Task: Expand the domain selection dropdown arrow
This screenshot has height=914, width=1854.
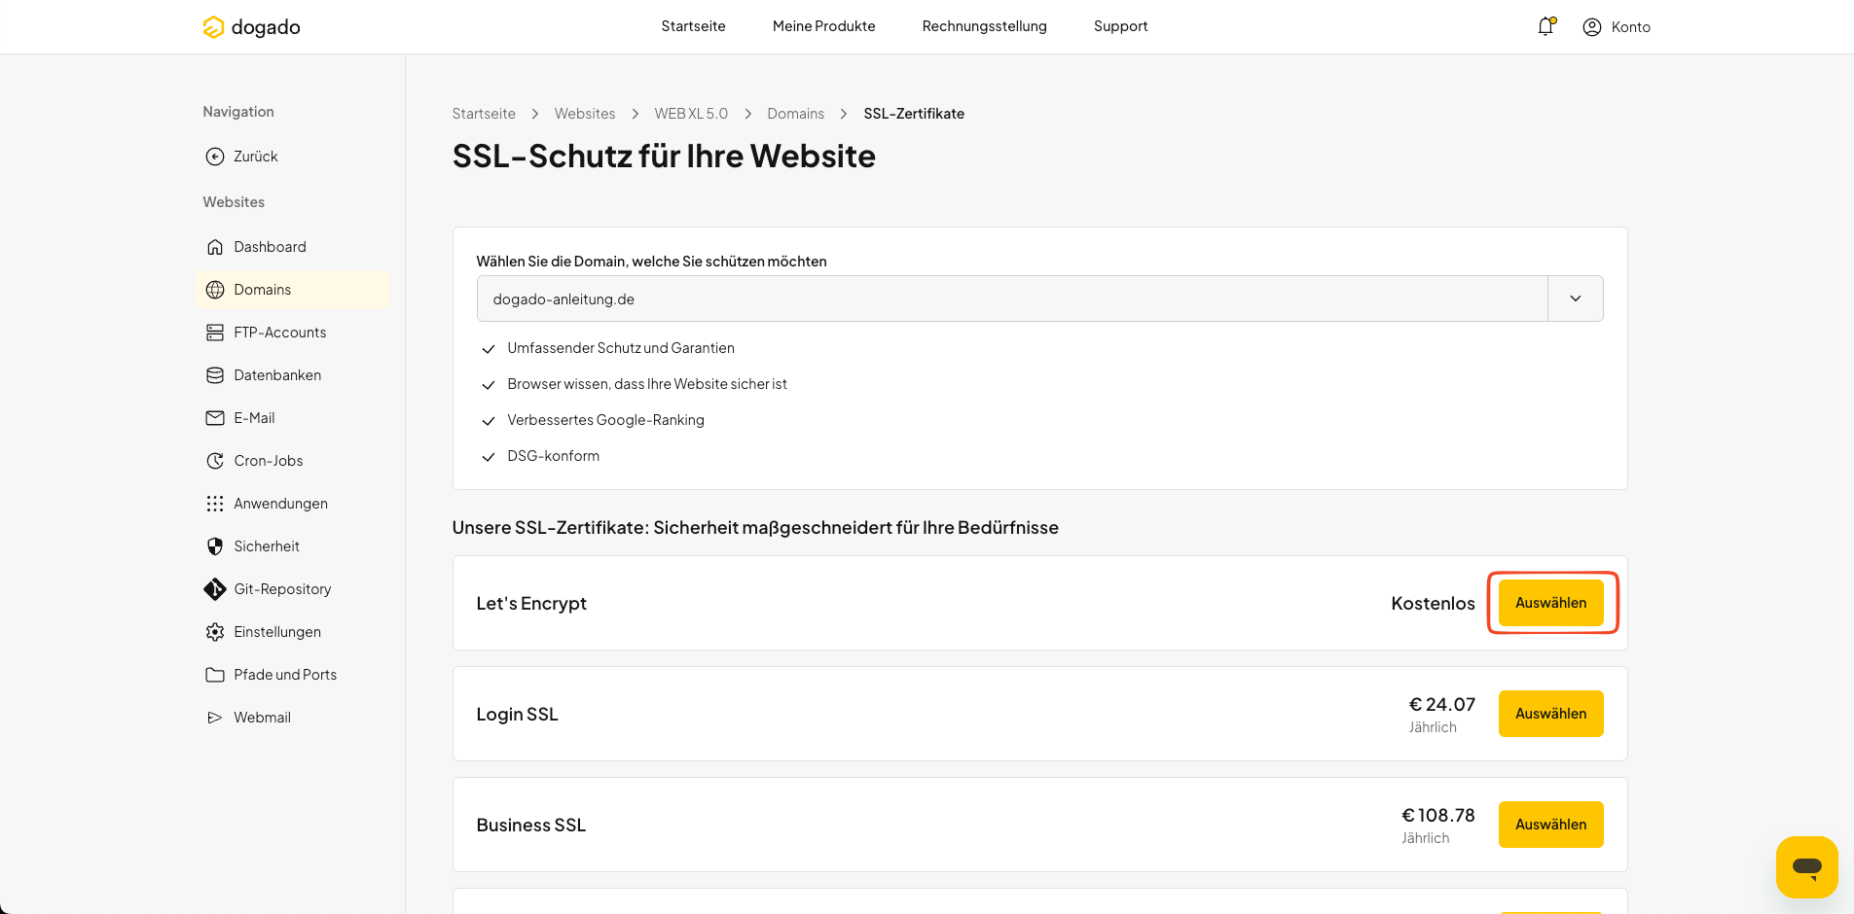Action: tap(1576, 299)
